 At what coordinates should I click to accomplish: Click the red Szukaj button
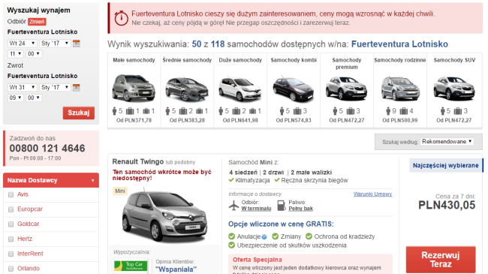79,113
